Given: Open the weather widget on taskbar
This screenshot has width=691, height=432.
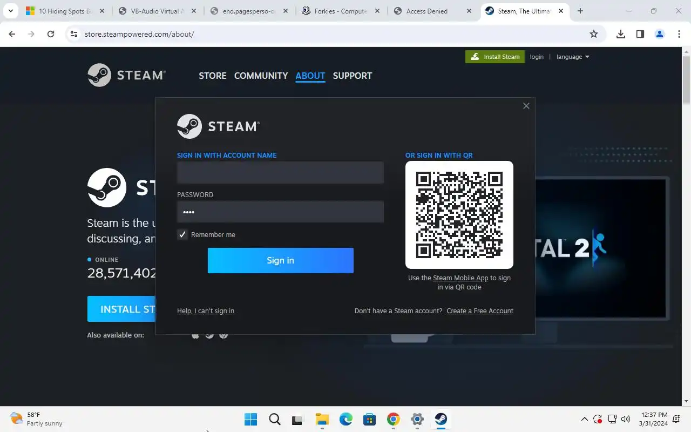Looking at the screenshot, I should [x=37, y=419].
